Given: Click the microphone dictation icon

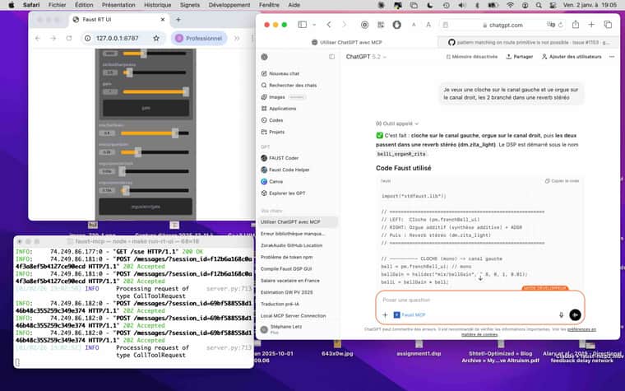Looking at the screenshot, I should (561, 314).
